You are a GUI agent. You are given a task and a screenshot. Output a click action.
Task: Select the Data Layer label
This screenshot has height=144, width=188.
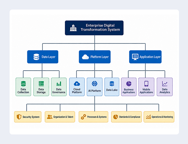click(x=48, y=57)
